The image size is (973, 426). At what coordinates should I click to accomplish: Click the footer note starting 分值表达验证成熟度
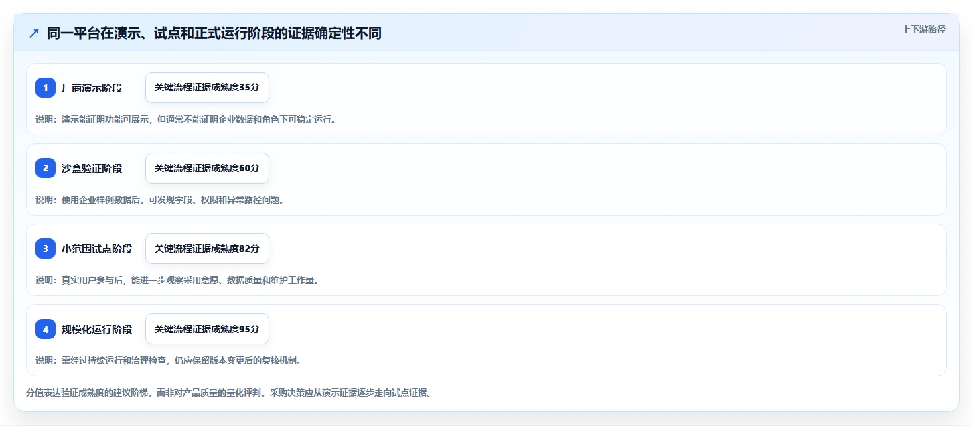(x=228, y=393)
